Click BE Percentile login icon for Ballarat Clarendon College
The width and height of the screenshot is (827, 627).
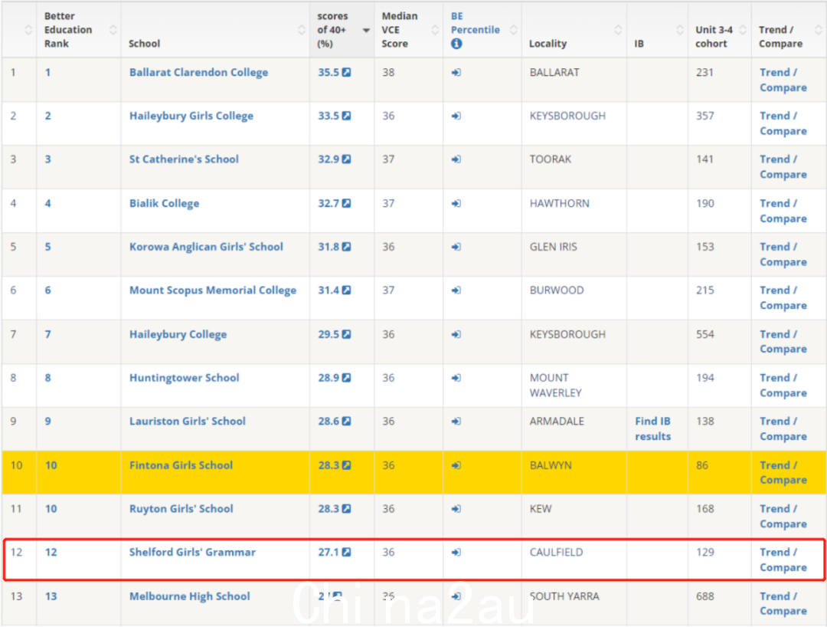(x=456, y=72)
